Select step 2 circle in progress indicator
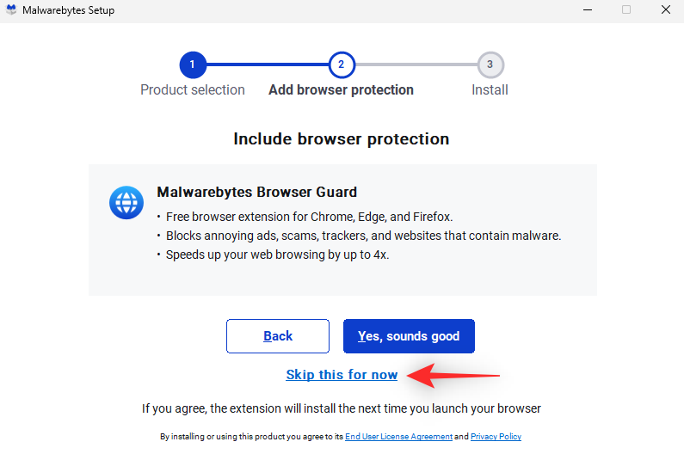Image resolution: width=684 pixels, height=454 pixels. tap(342, 64)
